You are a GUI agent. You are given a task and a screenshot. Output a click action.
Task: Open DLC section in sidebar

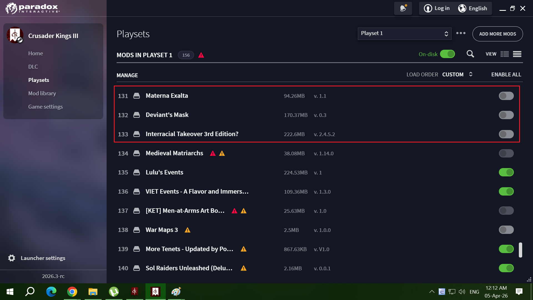point(33,67)
